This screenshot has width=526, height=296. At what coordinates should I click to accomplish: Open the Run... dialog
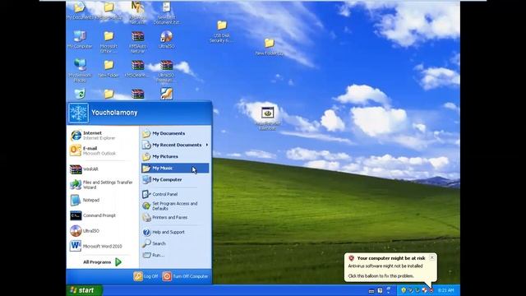175,255
